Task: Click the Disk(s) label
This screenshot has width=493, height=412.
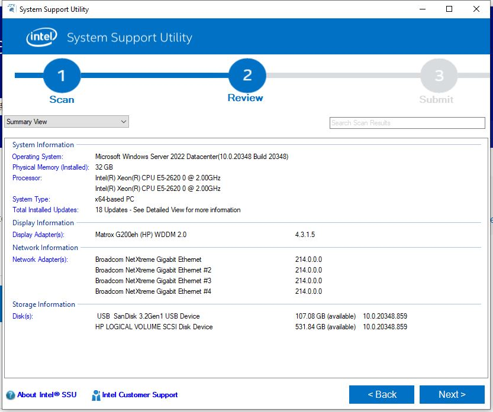Action: coord(22,317)
